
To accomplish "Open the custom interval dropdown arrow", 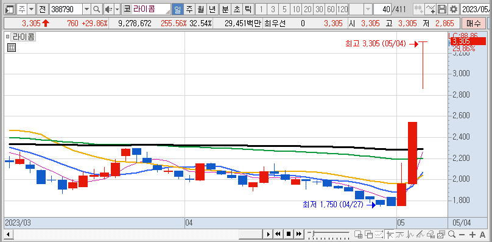I will pyautogui.click(x=367, y=9).
